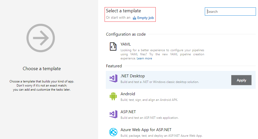This screenshot has width=258, height=139.
Task: Click 'Build and test an ASP.NET web application.'
Action: pyautogui.click(x=149, y=118)
